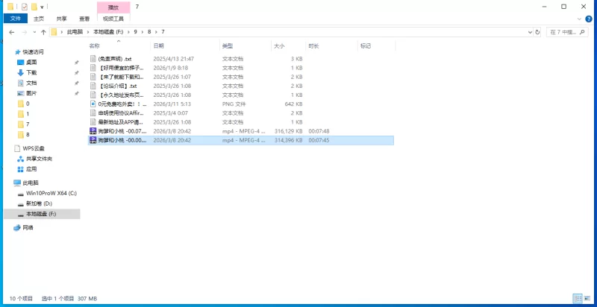Select mp4 video icon sized 314,396 KB
The height and width of the screenshot is (307, 597).
[93, 140]
